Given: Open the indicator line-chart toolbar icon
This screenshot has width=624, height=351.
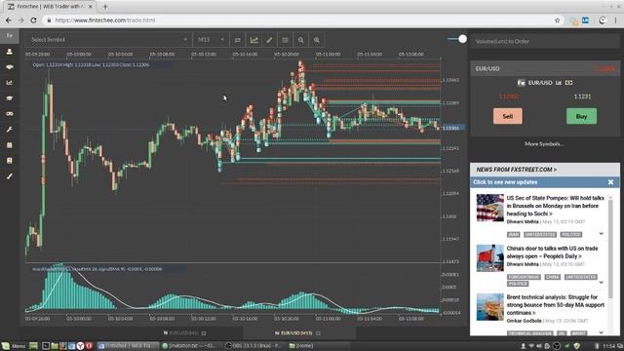Looking at the screenshot, I should [x=253, y=40].
